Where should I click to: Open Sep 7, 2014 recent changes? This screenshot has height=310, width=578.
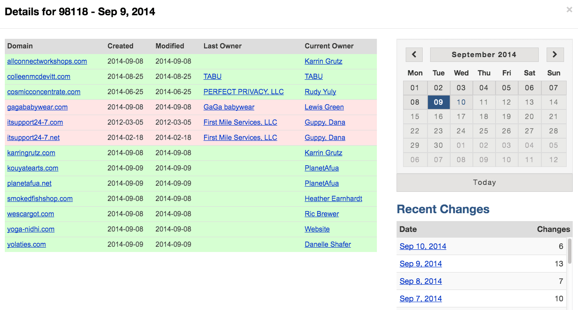(x=421, y=299)
